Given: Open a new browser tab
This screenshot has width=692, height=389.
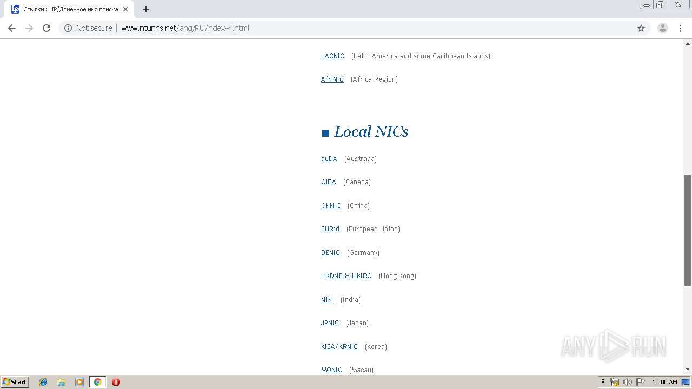Looking at the screenshot, I should pyautogui.click(x=146, y=9).
